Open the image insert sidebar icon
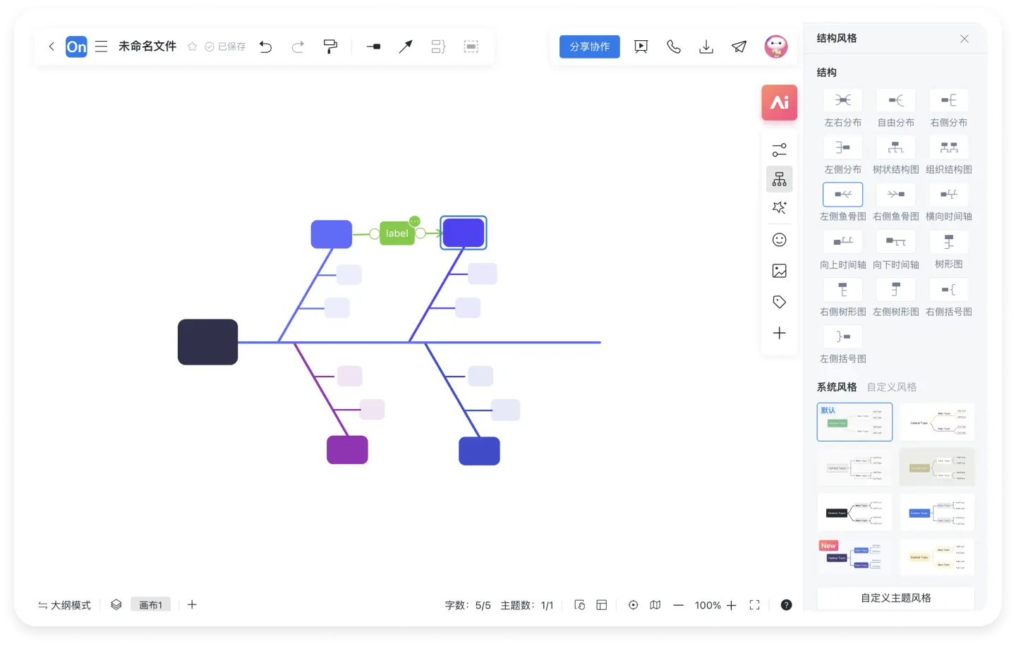 pyautogui.click(x=779, y=271)
